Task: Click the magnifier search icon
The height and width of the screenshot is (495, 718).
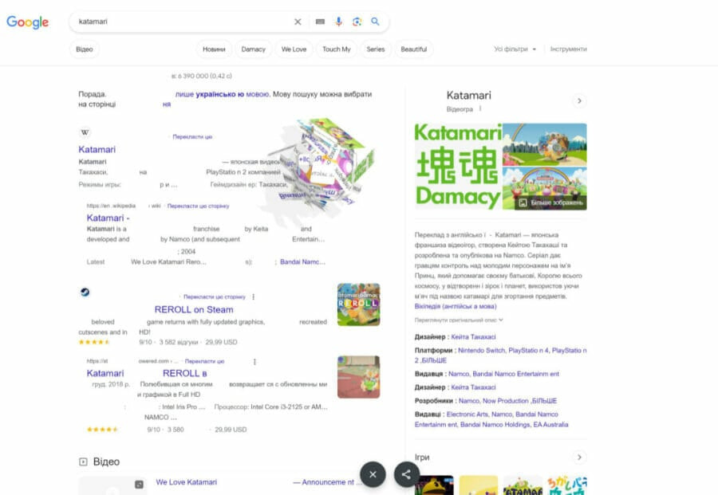Action: coord(375,22)
